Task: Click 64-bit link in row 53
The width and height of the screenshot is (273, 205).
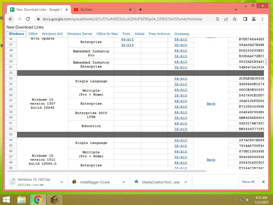Action: click(x=181, y=79)
